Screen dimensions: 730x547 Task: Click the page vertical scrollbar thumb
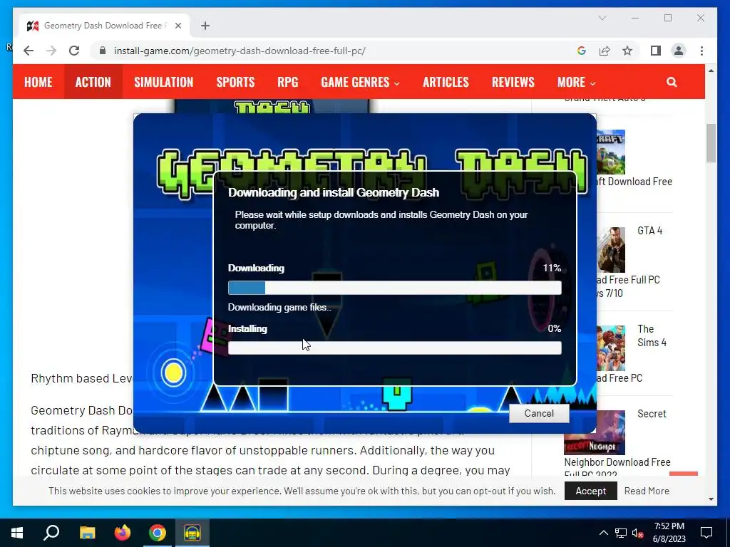(711, 143)
